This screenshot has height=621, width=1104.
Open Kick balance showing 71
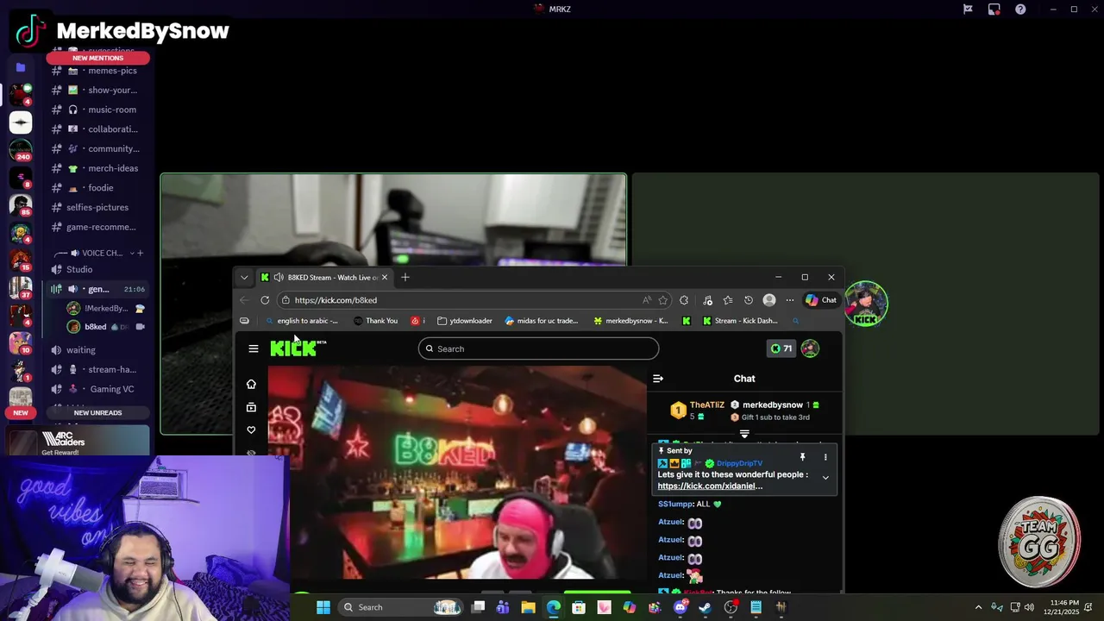(781, 348)
